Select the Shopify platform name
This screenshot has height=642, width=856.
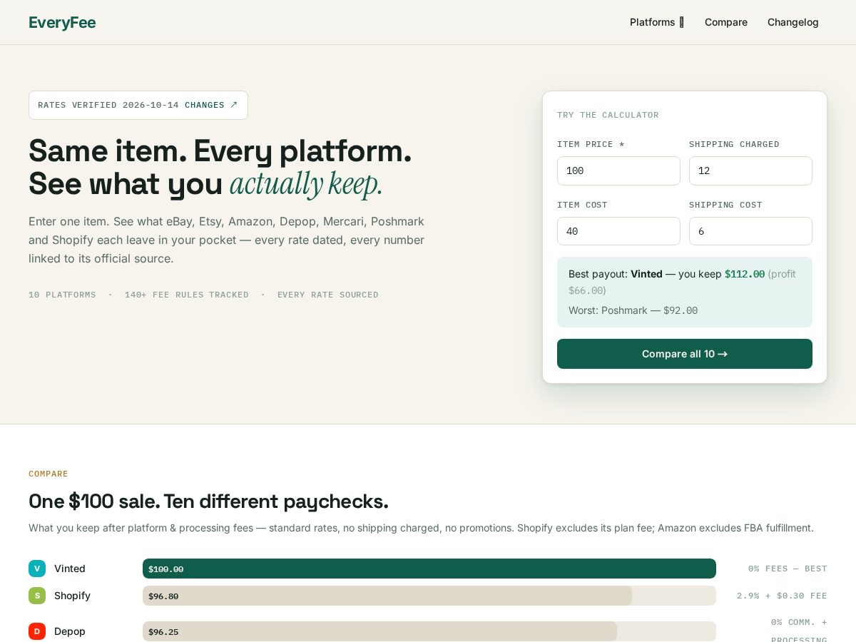[x=72, y=596]
